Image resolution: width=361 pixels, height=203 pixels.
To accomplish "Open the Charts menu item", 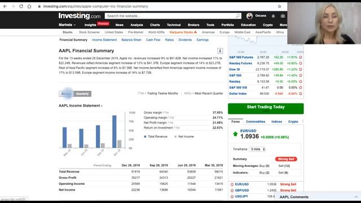I will click(155, 25).
